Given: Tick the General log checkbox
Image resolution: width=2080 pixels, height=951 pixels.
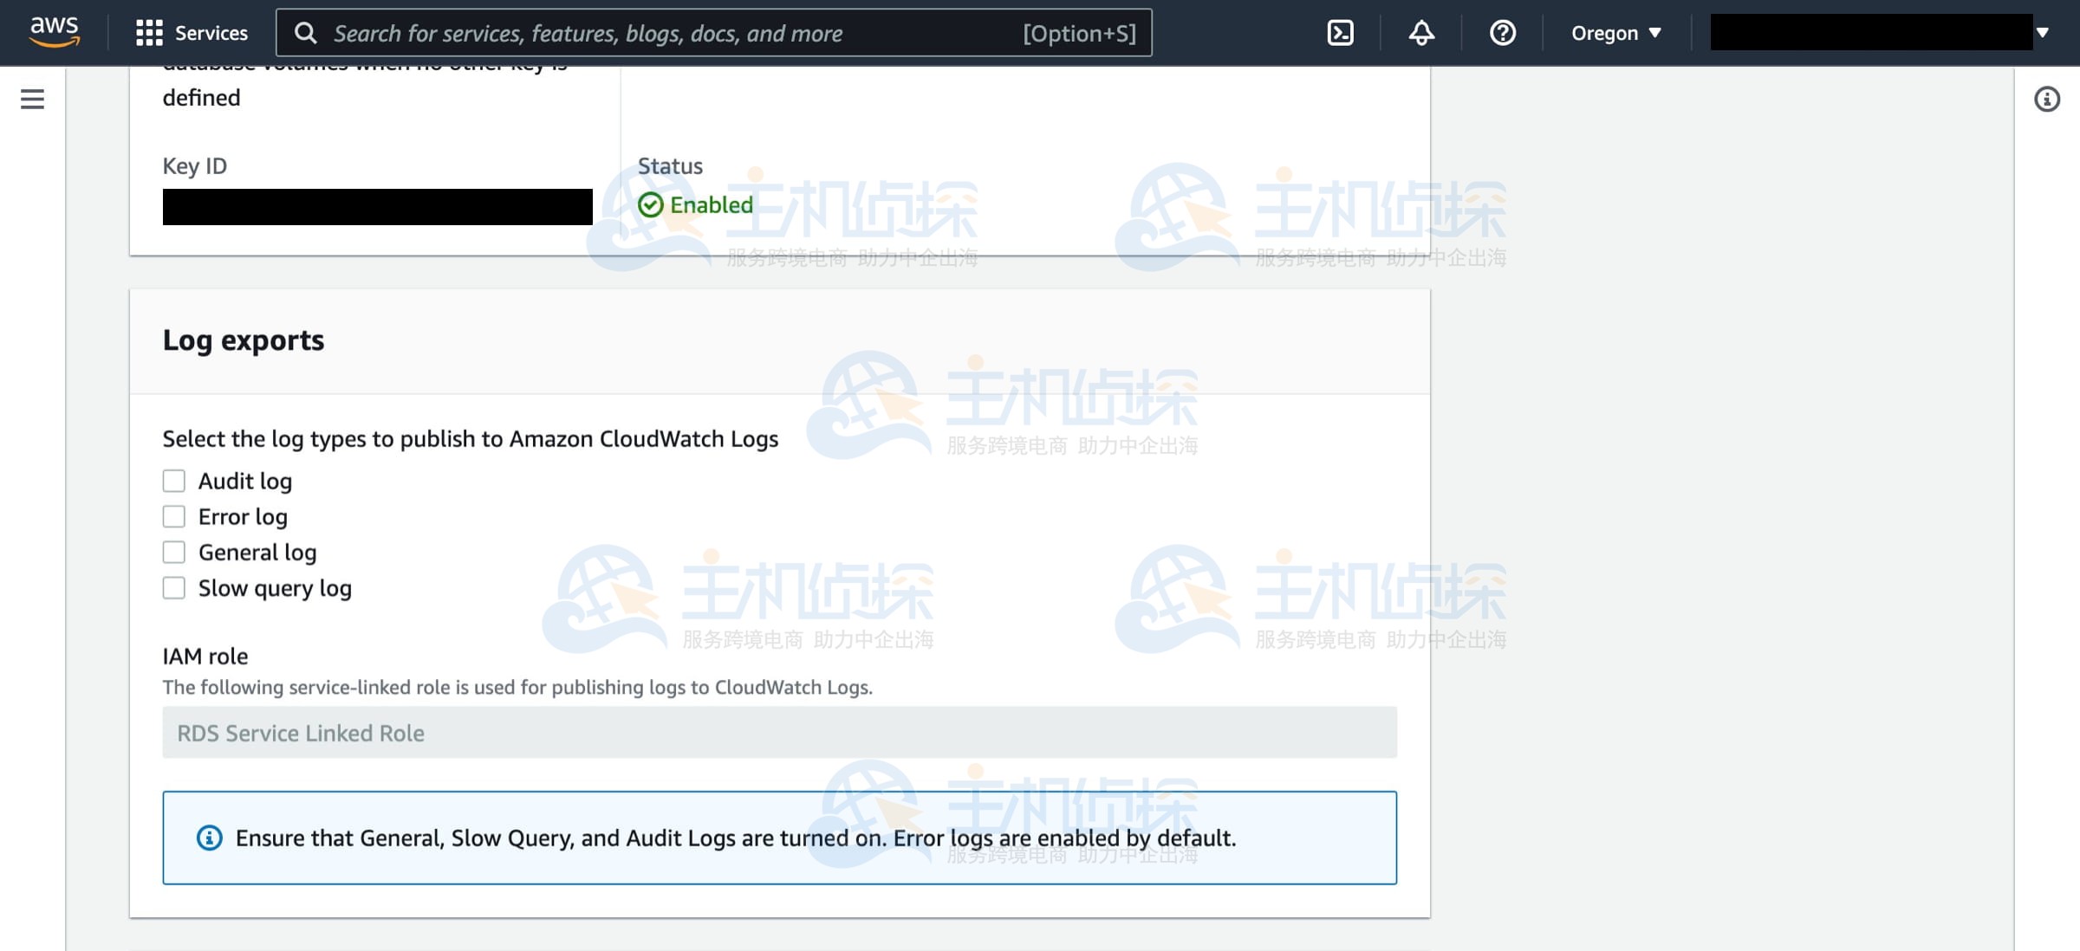Looking at the screenshot, I should click(174, 552).
